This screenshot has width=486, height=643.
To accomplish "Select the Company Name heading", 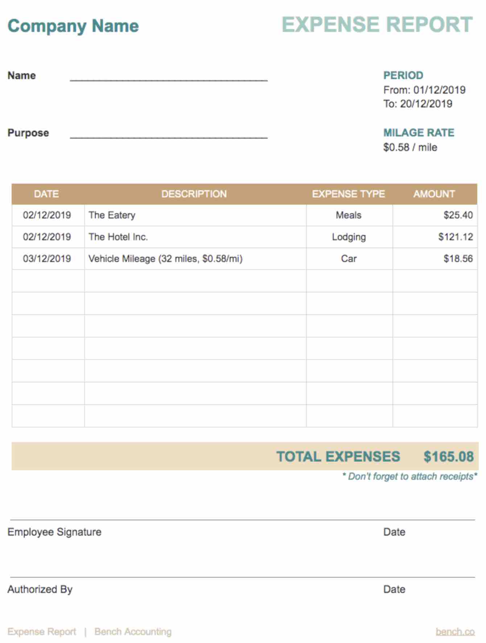I will (73, 26).
